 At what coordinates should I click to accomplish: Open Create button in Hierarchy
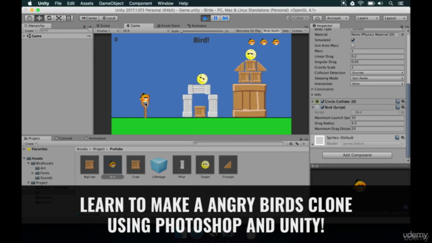pyautogui.click(x=30, y=31)
